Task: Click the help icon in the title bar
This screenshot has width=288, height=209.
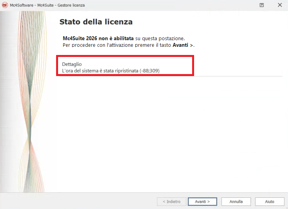Action: pos(261,5)
